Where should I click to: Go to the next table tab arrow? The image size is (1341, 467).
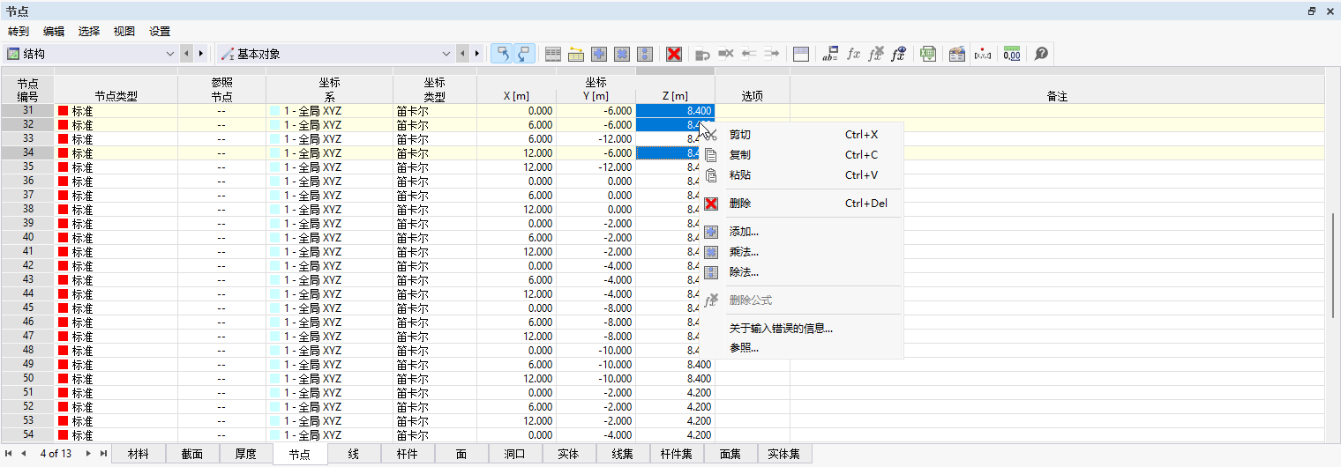tap(88, 454)
